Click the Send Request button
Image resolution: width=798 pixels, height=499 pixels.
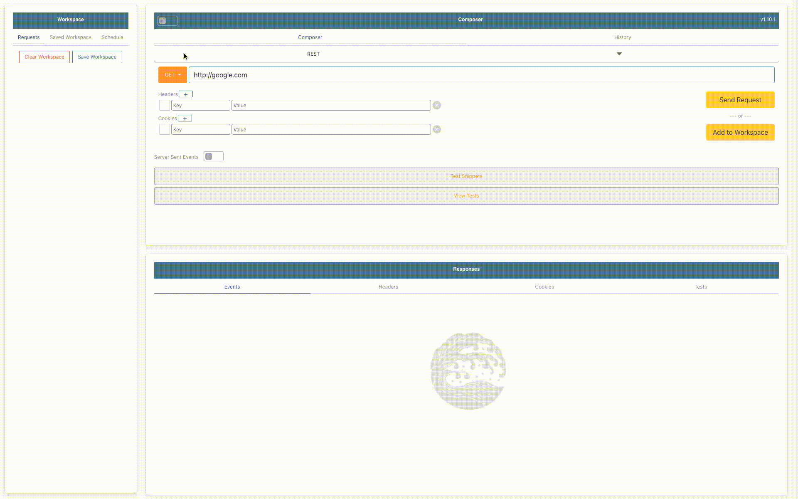(740, 100)
